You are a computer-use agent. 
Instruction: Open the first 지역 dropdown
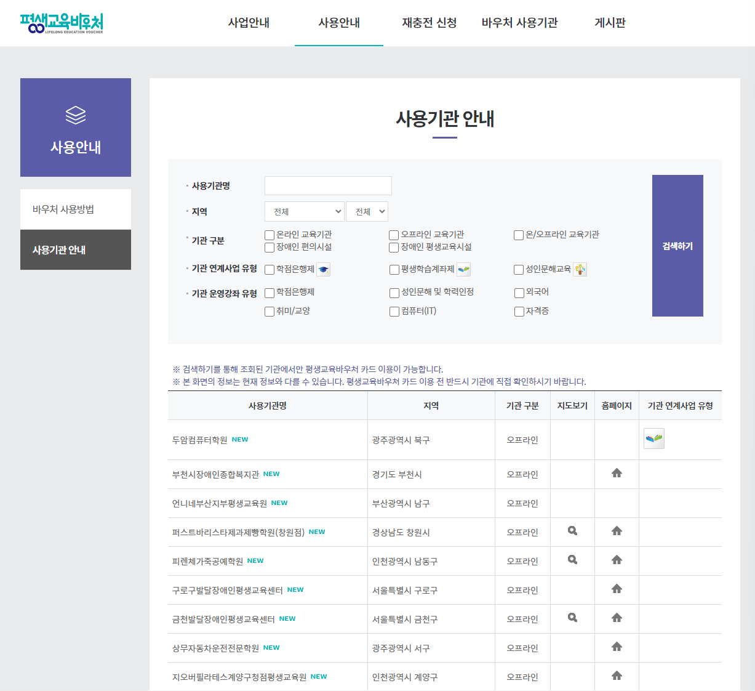point(304,211)
